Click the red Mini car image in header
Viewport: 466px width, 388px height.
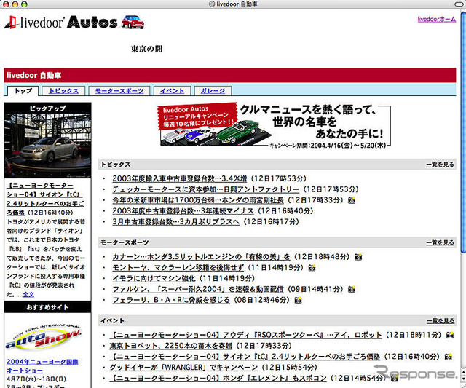(x=133, y=22)
